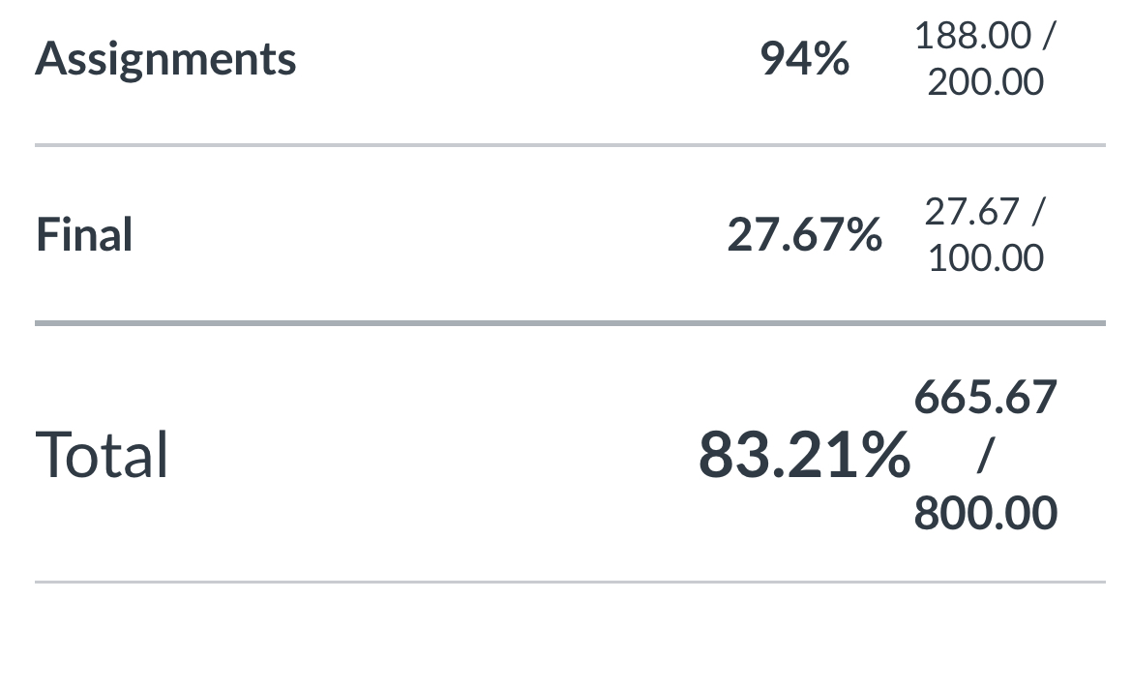Viewport: 1132px width, 689px height.
Task: Select the 188.00 earned assignment points
Action: [972, 36]
